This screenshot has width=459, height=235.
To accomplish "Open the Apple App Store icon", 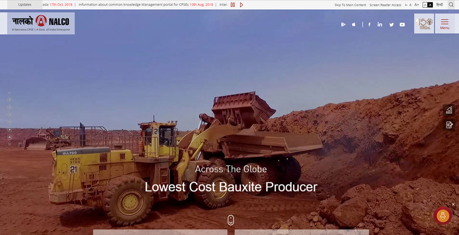I will tap(354, 24).
